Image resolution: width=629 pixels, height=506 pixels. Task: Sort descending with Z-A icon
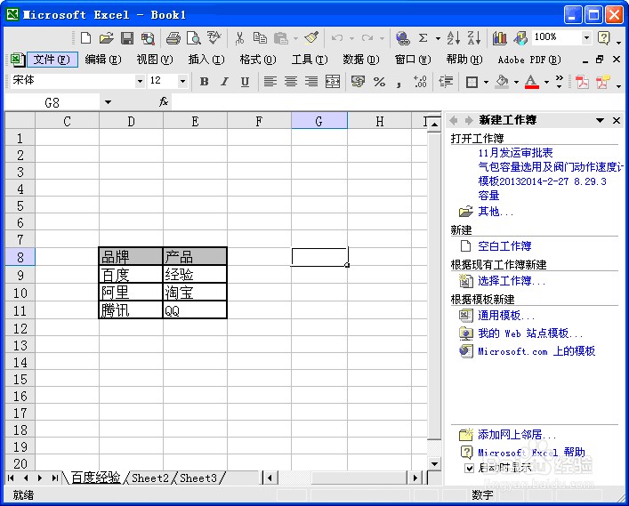(474, 38)
